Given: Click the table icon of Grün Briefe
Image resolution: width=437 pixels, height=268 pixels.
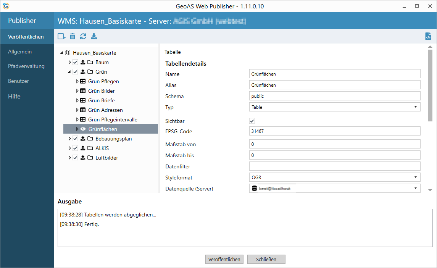Looking at the screenshot, I should coord(83,100).
